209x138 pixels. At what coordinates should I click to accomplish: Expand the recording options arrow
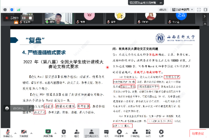(x=126, y=133)
